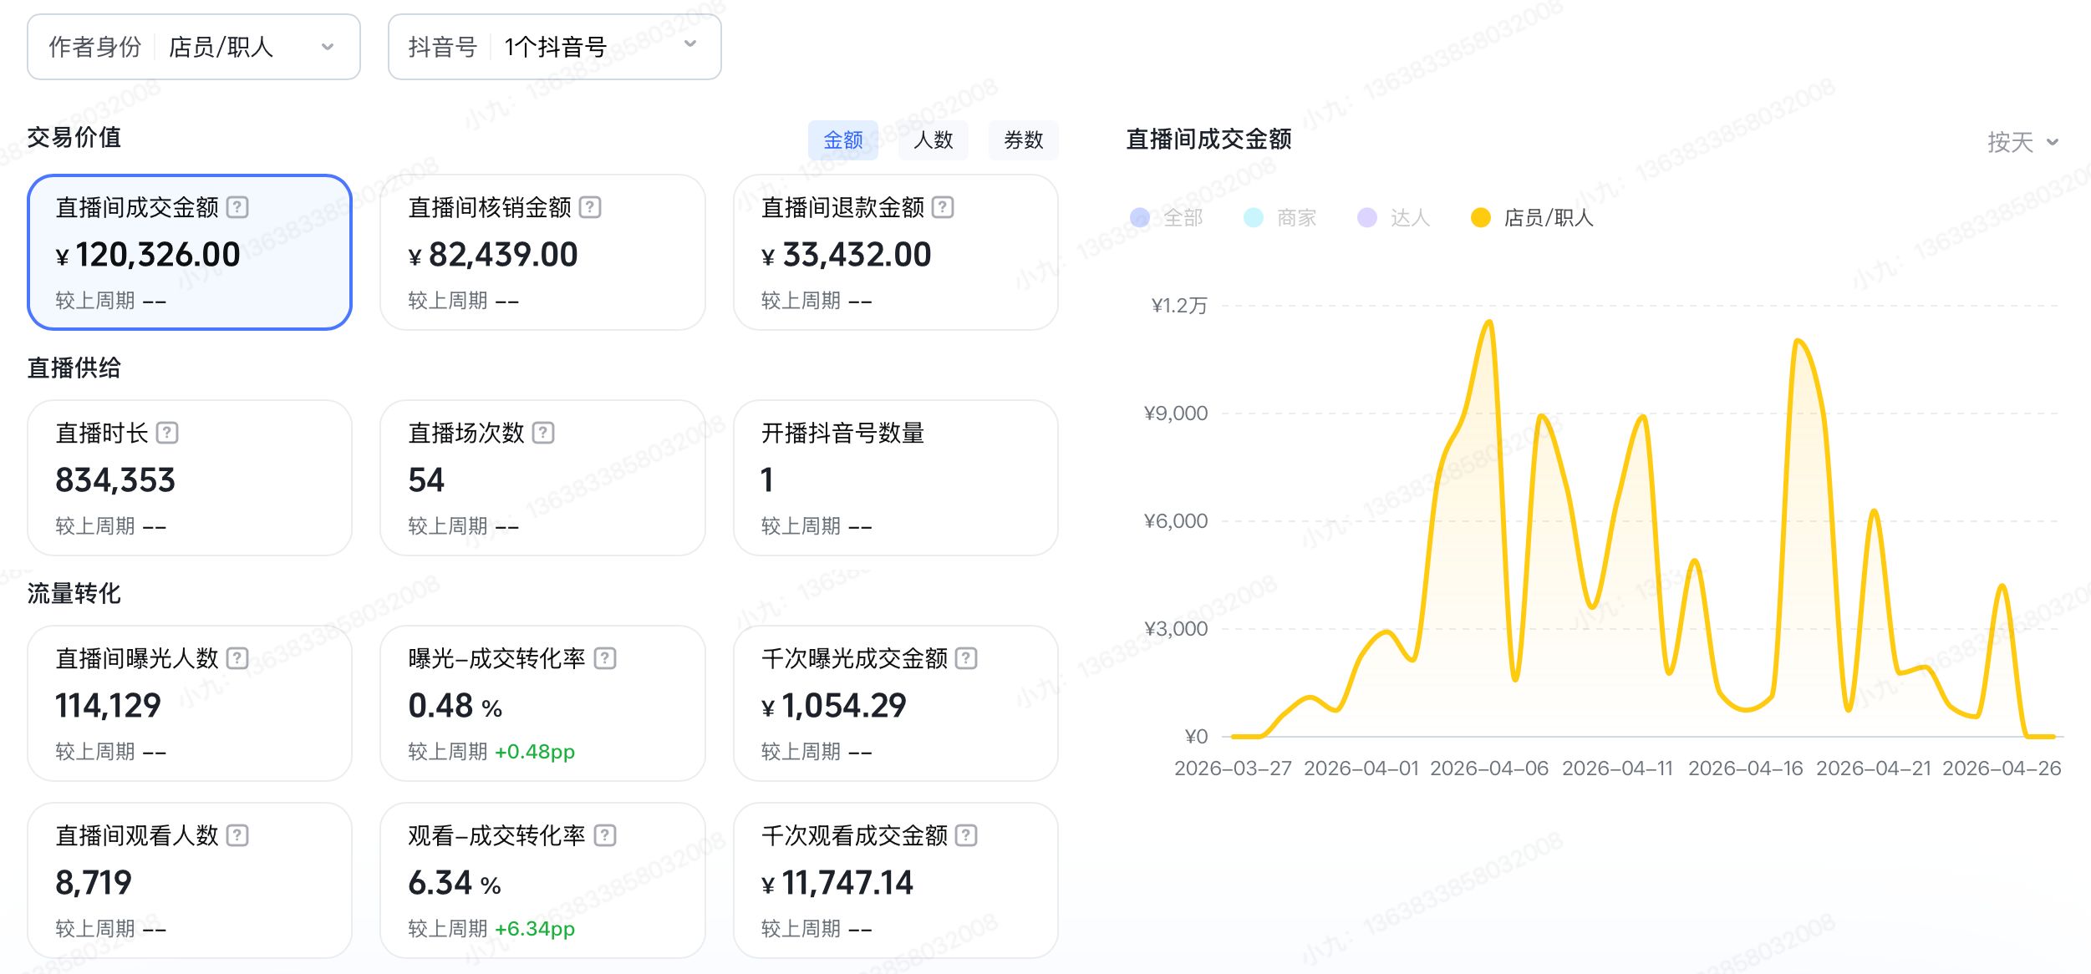Select the 直播间成交金额 metric card

190,252
